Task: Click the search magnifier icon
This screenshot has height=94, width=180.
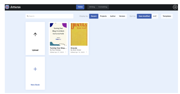Action: click(x=28, y=16)
